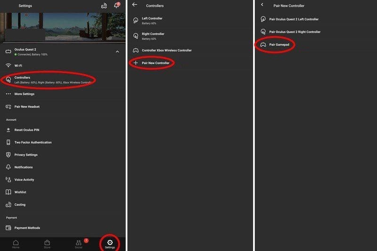Image resolution: width=377 pixels, height=251 pixels.
Task: Open Controller Xbox Wireless Controller entry
Action: pyautogui.click(x=190, y=50)
